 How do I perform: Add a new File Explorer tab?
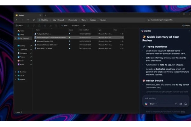click(x=45, y=15)
